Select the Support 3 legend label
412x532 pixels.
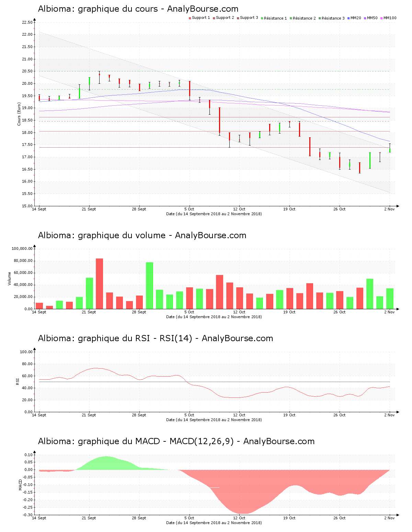coord(249,18)
